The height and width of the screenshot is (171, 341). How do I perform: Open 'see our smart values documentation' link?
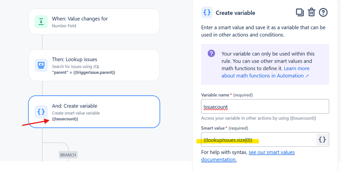click(248, 156)
